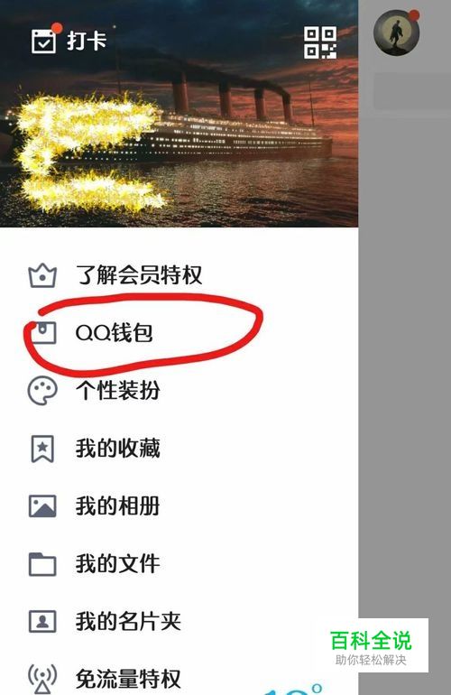Tap the 打卡 text label
Image resolution: width=451 pixels, height=695 pixels.
87,42
